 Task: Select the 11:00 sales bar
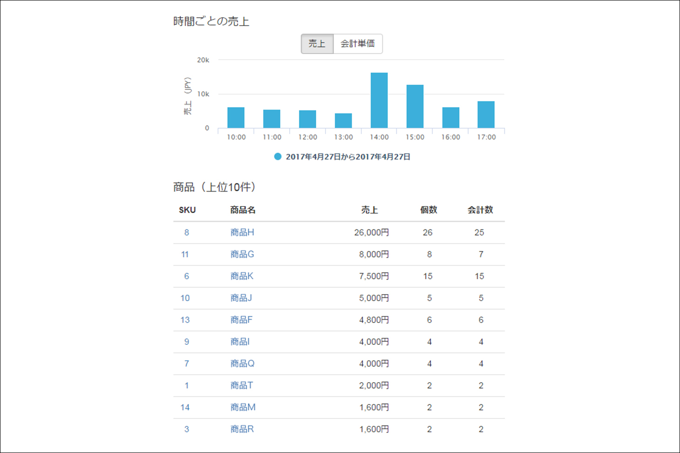(272, 119)
